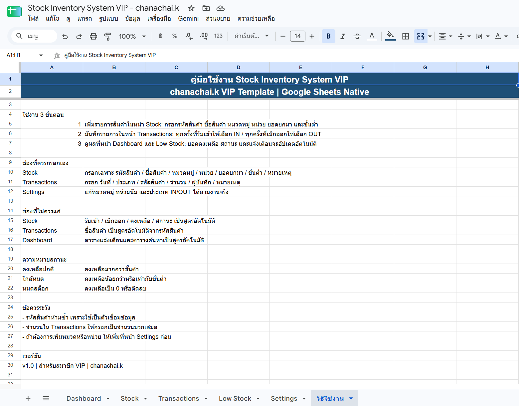
Task: Open vertical align dropdown
Action: [464, 36]
